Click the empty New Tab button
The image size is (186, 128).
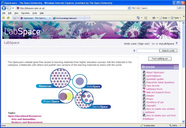point(87,18)
